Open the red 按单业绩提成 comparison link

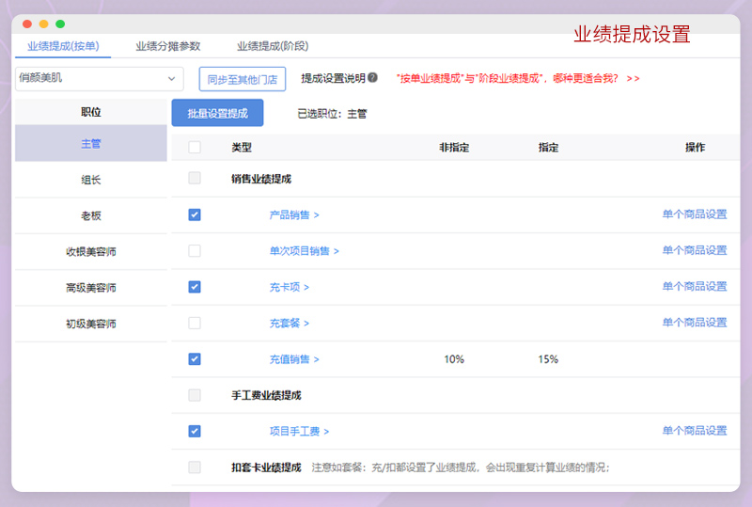point(518,78)
